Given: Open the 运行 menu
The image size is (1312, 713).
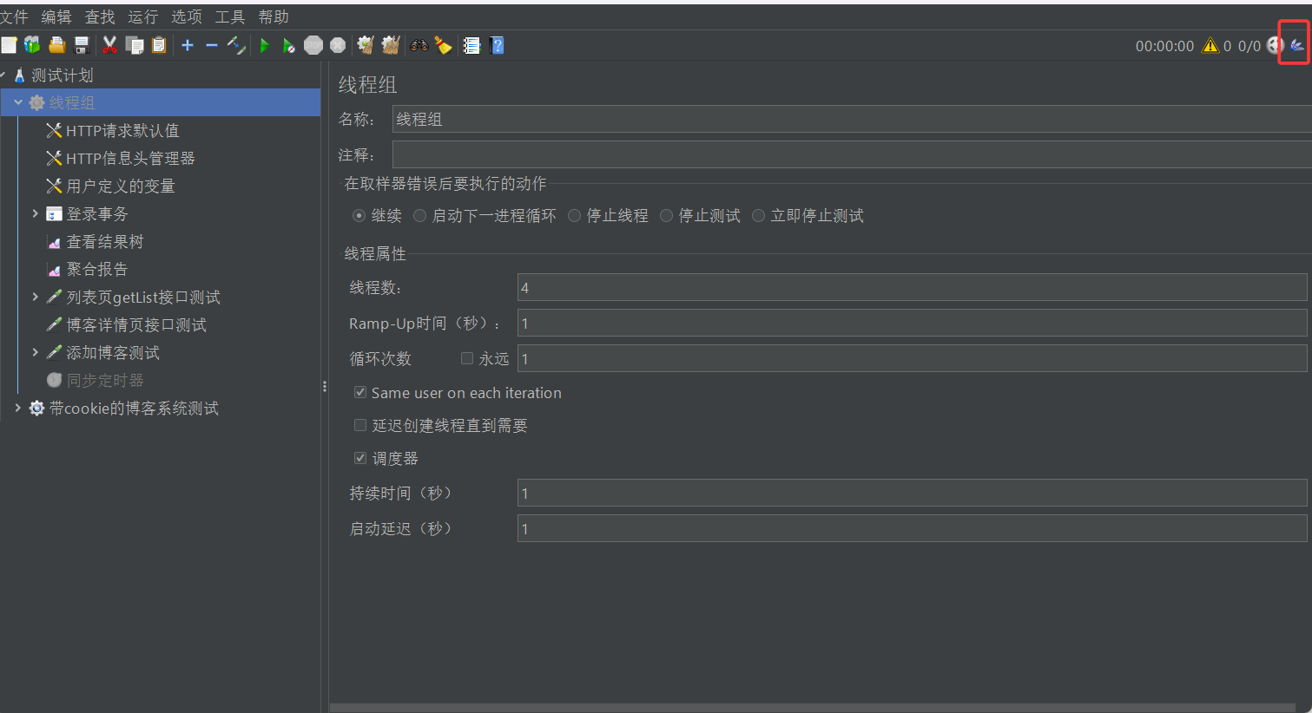Looking at the screenshot, I should tap(142, 16).
